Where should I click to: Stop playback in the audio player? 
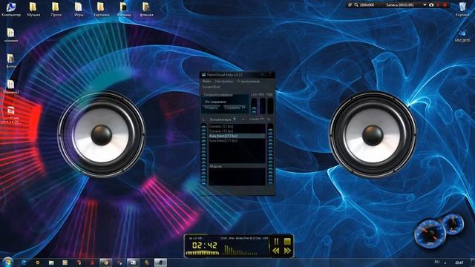click(287, 241)
